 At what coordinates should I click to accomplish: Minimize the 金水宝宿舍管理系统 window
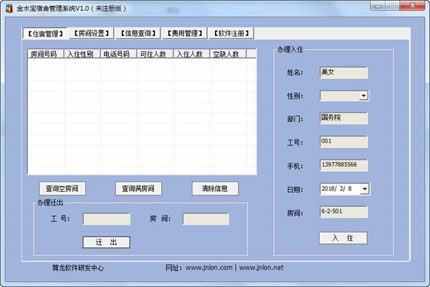click(378, 6)
